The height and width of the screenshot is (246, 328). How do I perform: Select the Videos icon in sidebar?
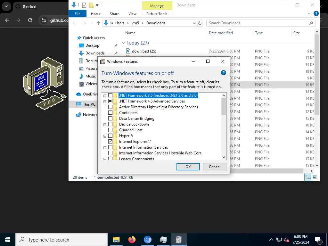coord(81,84)
